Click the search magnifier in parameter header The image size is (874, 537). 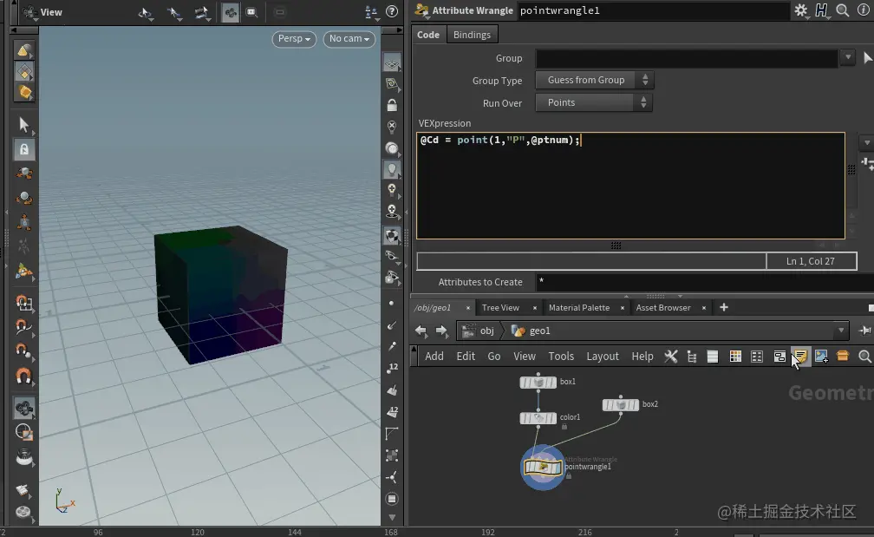(842, 10)
